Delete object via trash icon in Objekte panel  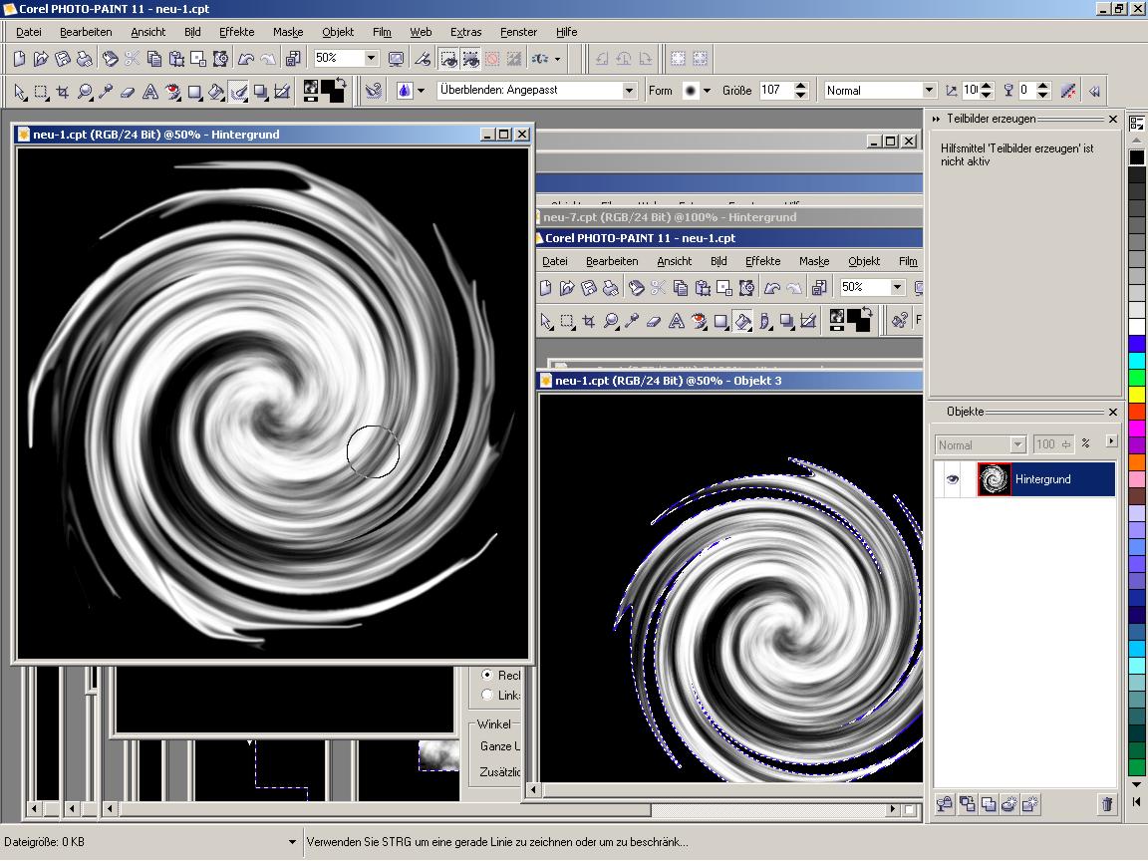(1106, 804)
